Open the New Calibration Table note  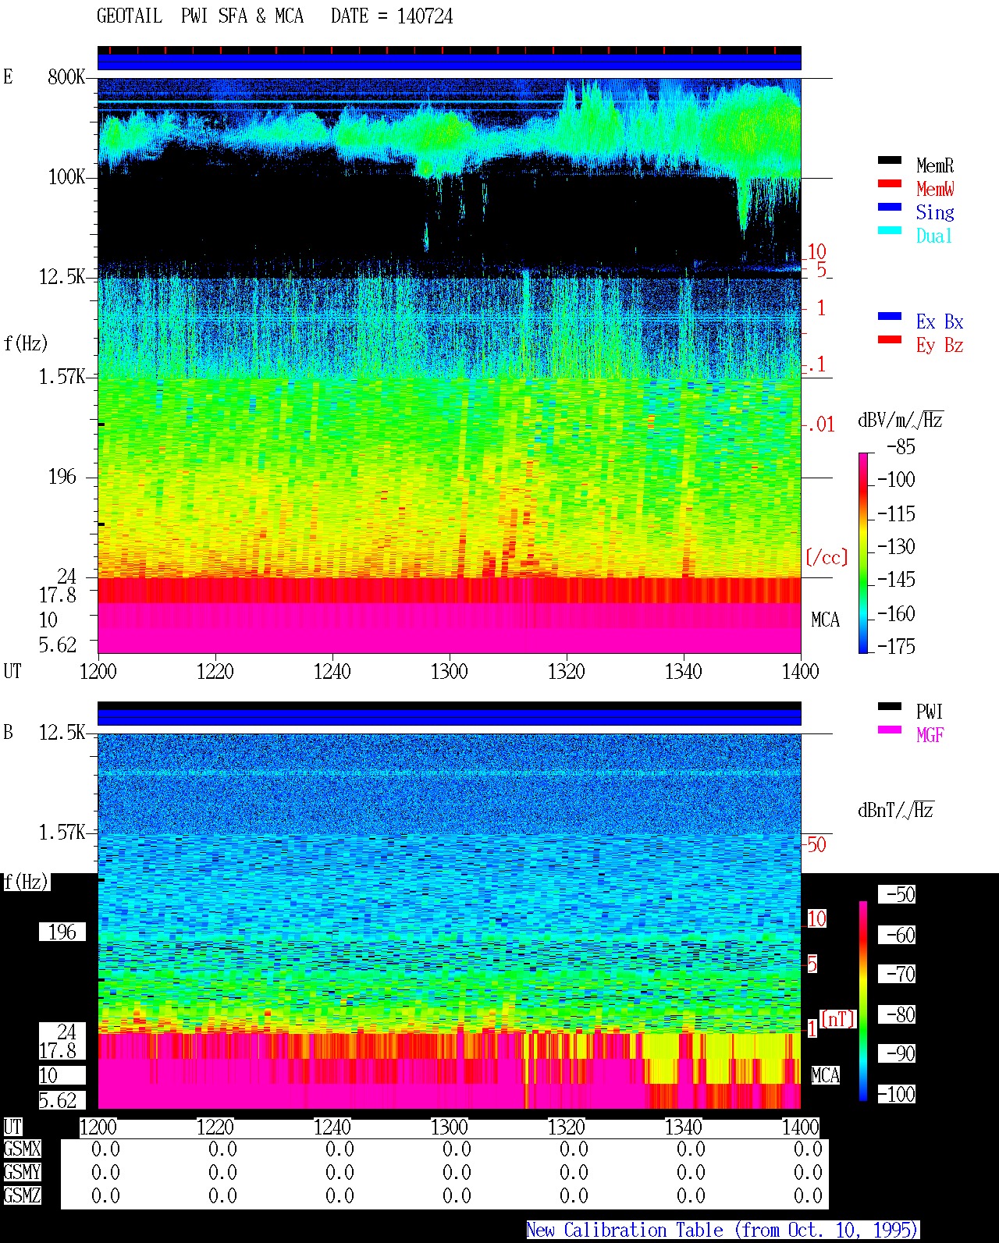pos(722,1230)
